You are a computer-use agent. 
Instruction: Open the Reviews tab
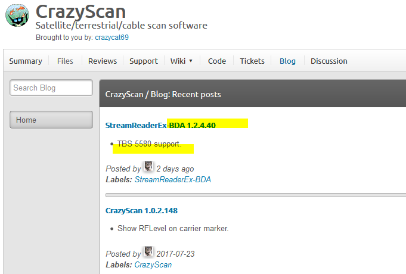coord(103,61)
